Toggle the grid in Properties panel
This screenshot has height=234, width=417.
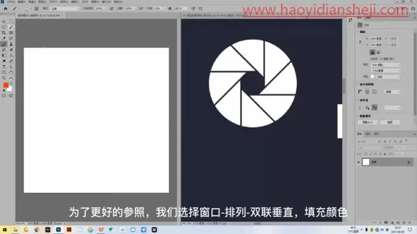click(367, 92)
